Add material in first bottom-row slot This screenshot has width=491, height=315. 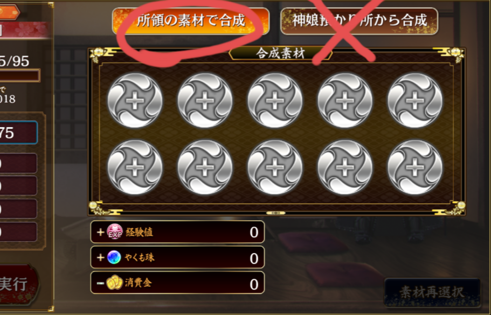(x=135, y=167)
